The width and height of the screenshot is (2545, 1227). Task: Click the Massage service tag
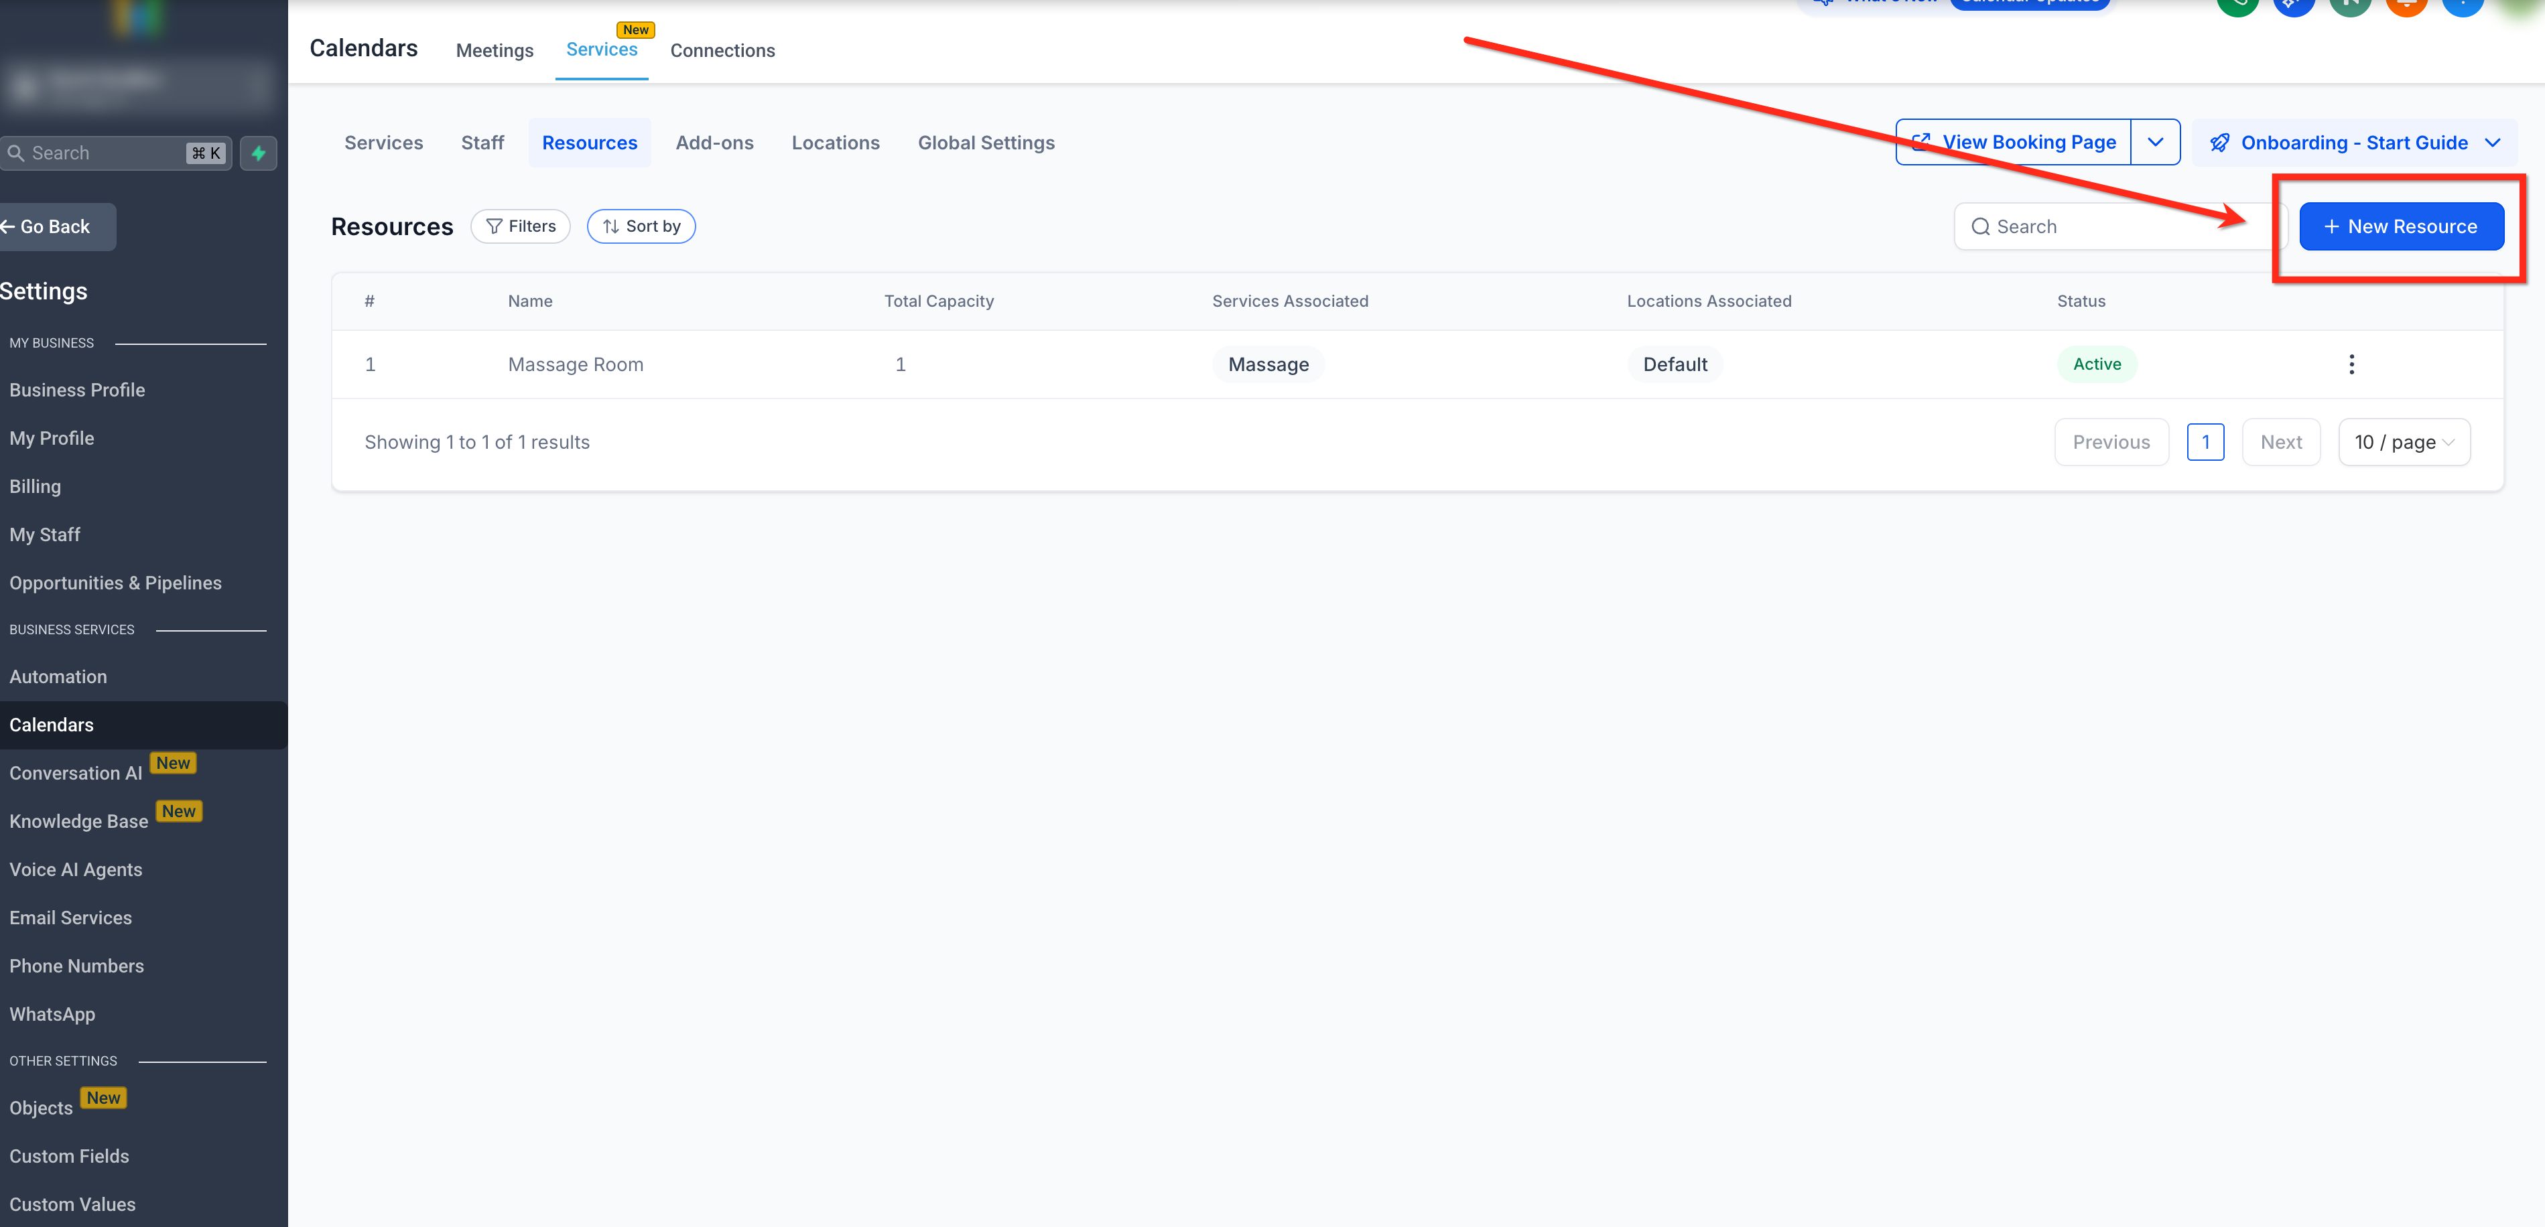point(1268,364)
